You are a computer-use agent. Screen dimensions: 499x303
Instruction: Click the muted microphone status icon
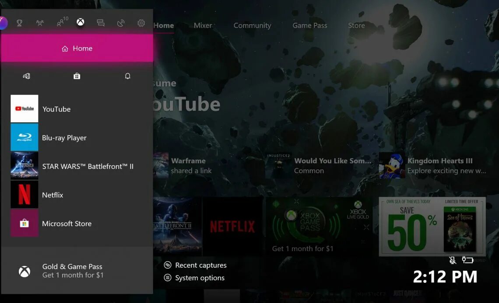click(453, 260)
